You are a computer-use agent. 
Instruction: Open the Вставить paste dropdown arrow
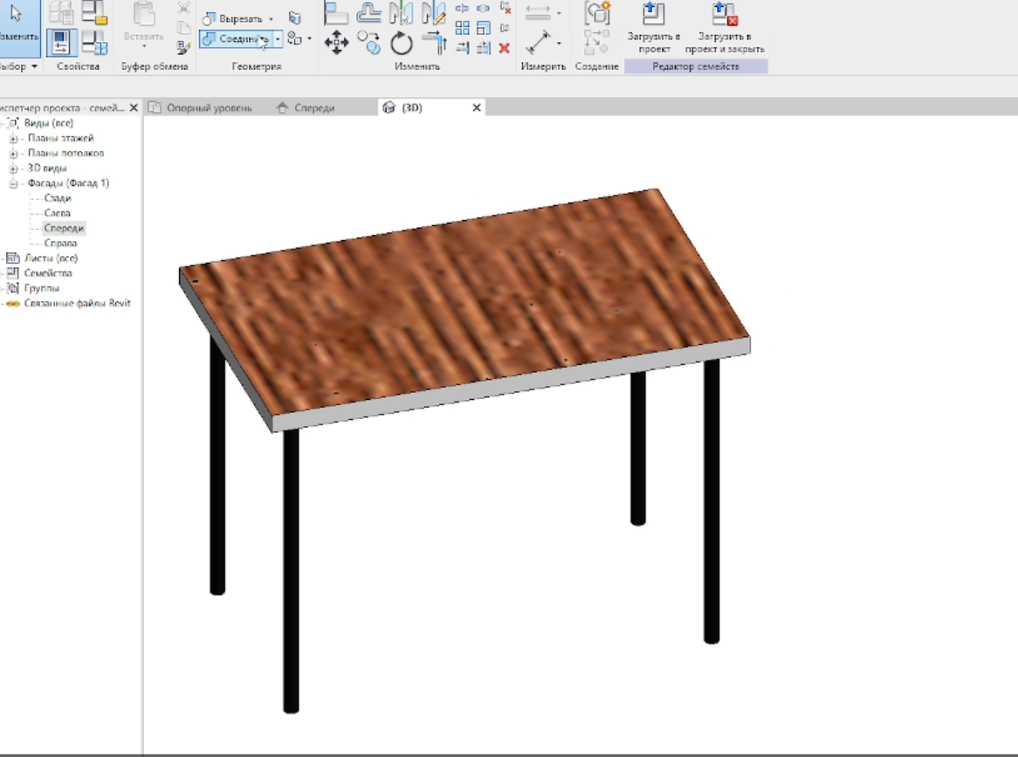point(144,47)
